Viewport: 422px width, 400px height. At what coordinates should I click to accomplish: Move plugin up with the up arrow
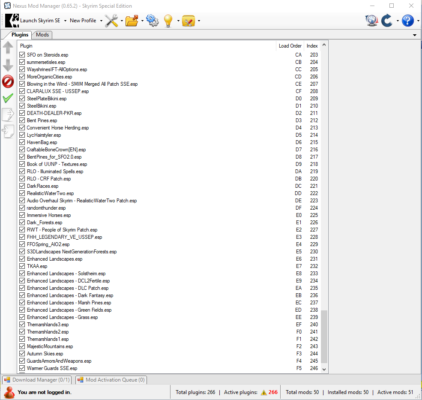8,48
